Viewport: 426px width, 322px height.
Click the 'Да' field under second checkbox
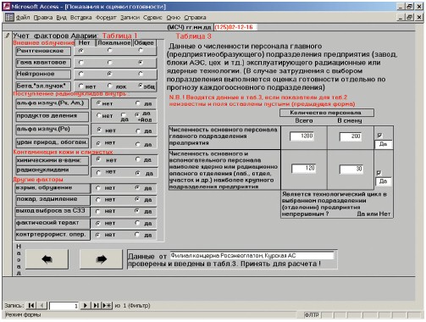pyautogui.click(x=384, y=181)
